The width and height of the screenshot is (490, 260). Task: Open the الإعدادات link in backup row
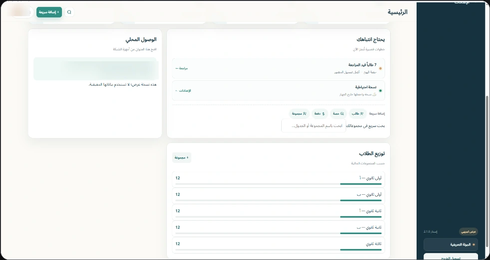tap(183, 91)
